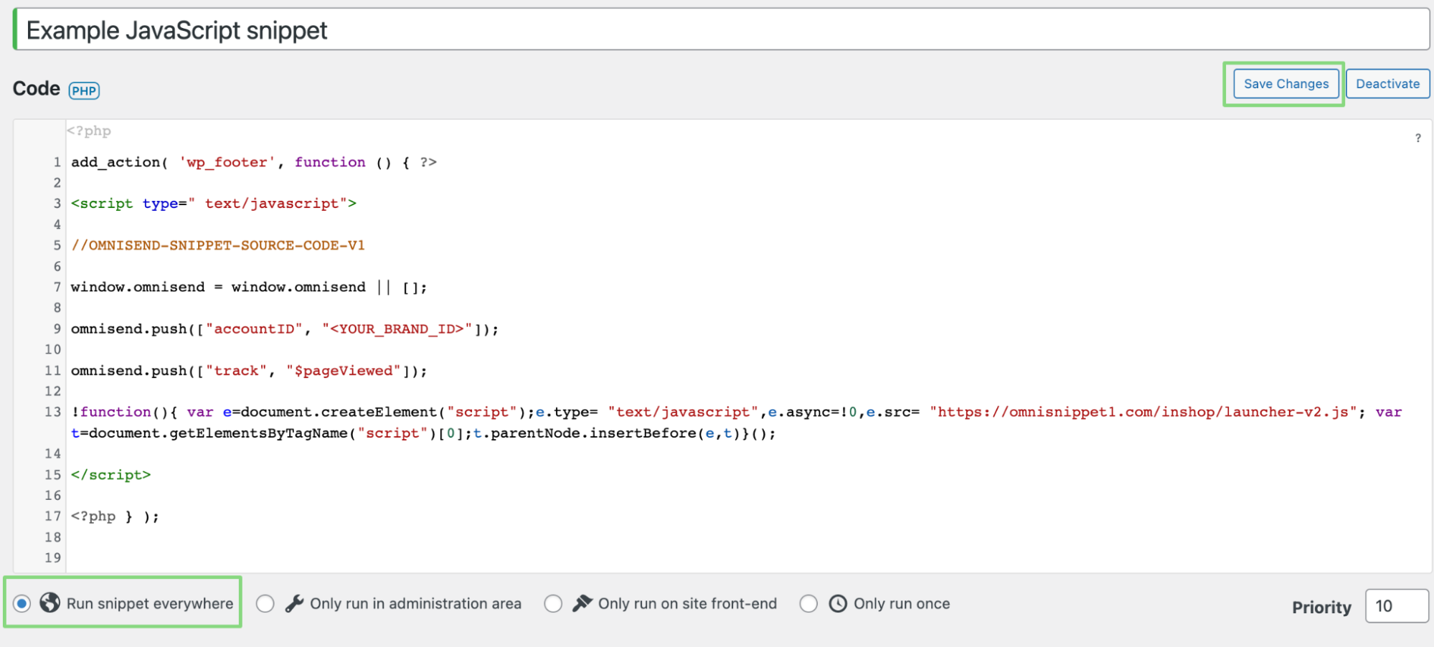Click the Deactivate button
This screenshot has width=1434, height=647.
1387,83
